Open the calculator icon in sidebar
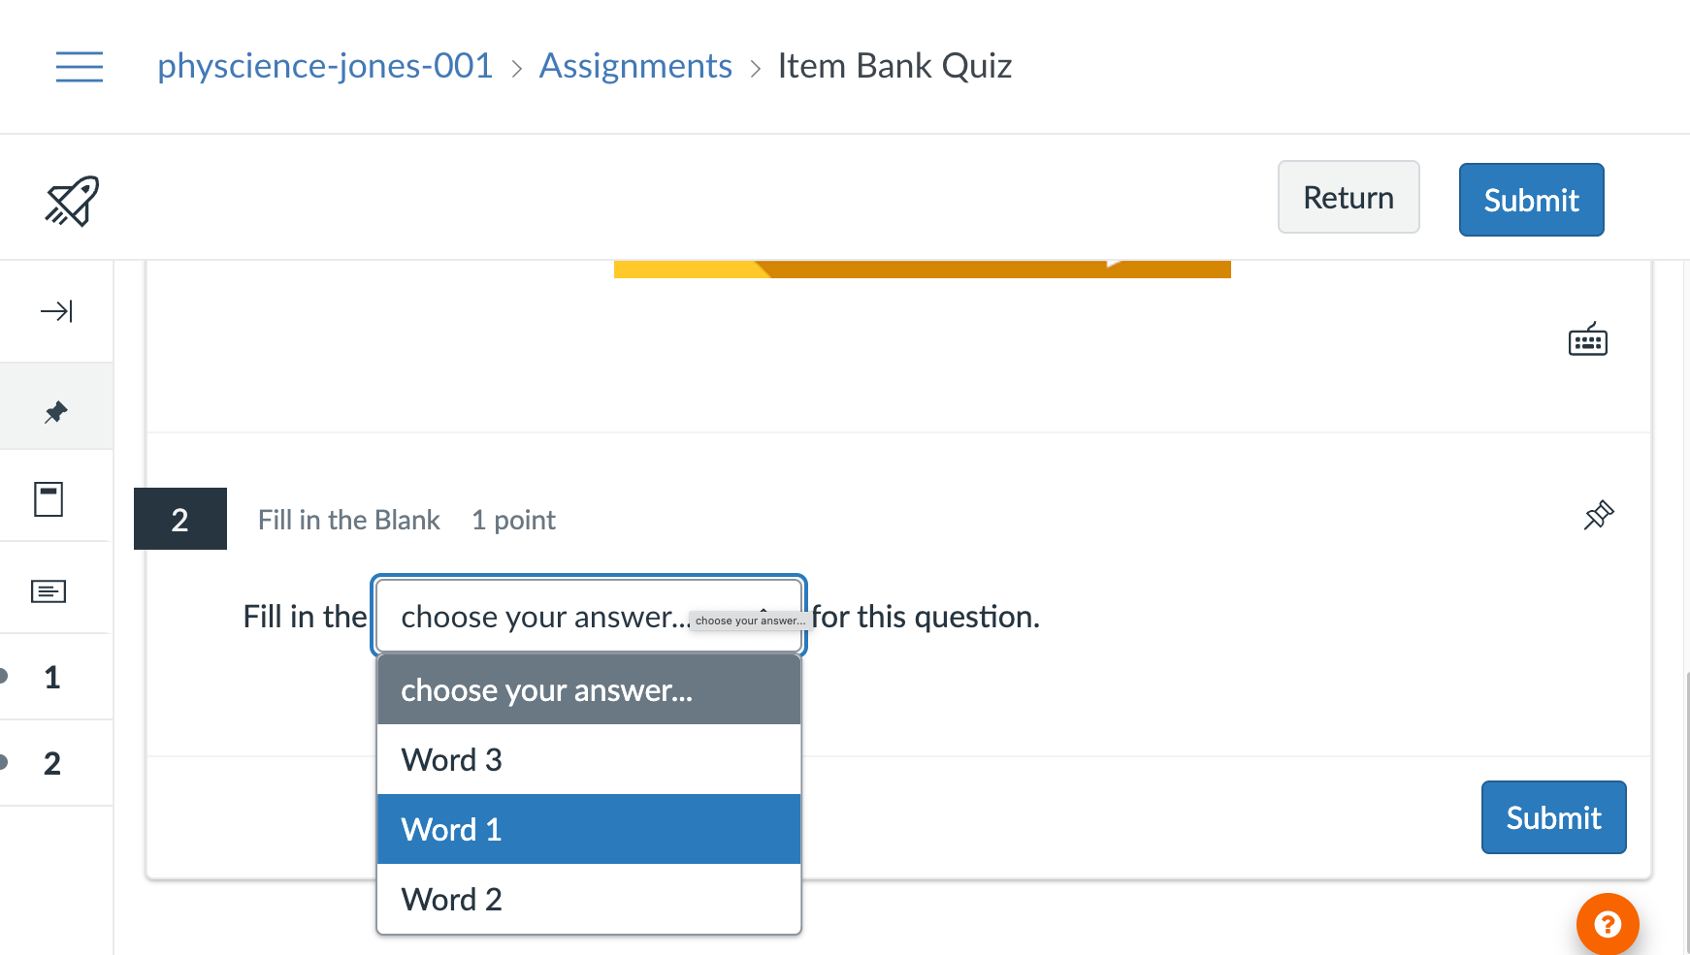The width and height of the screenshot is (1690, 955). coord(49,499)
